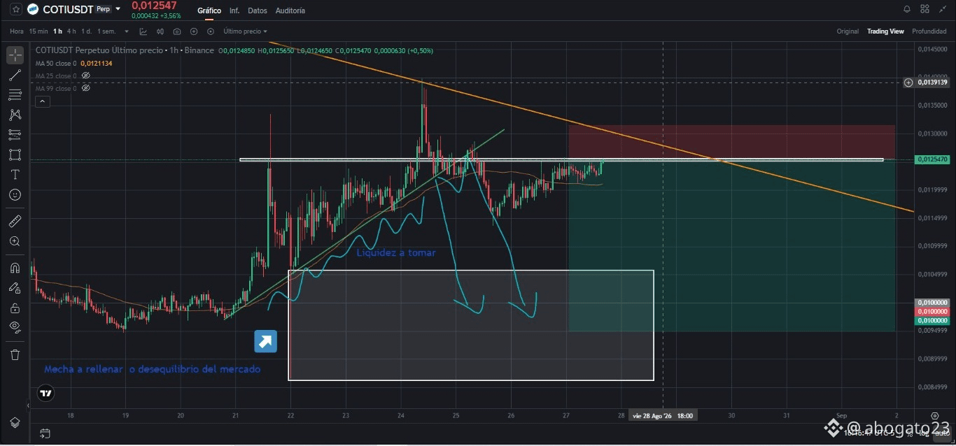Toggle hide all drawings eye icon
This screenshot has width=956, height=446.
[15, 327]
